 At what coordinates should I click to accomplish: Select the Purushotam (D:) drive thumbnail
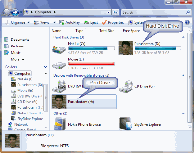(x=126, y=48)
